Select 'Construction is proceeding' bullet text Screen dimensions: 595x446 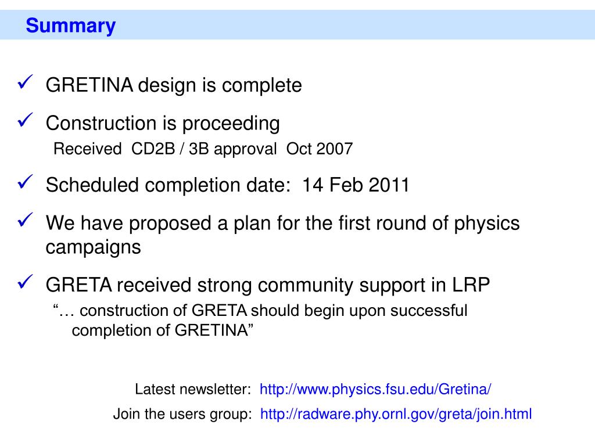tap(163, 124)
